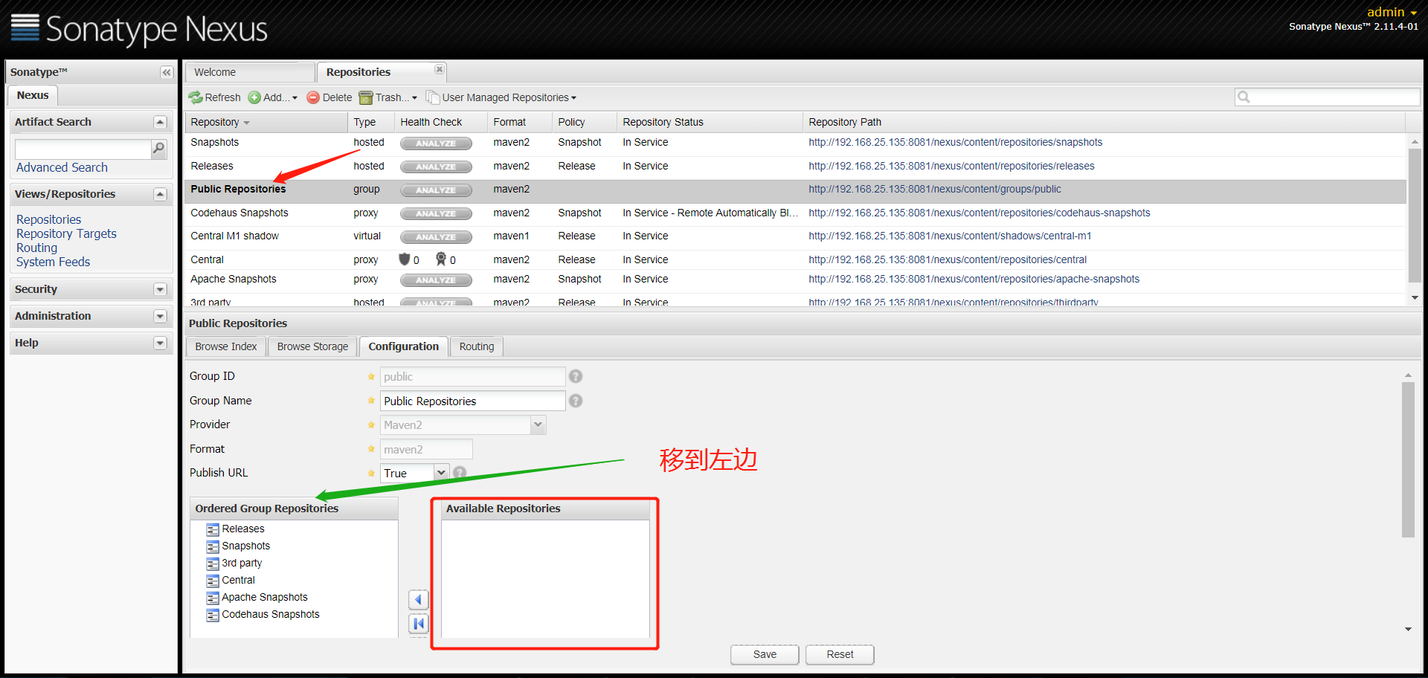Open the Browse Index tab

pos(226,346)
